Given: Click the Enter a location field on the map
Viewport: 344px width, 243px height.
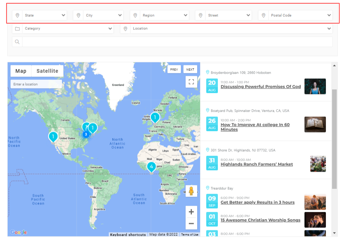Looking at the screenshot, I should tap(36, 84).
